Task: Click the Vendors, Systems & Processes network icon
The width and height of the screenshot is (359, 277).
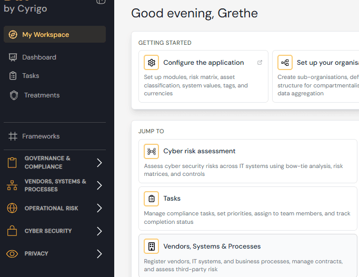Action: point(12,185)
